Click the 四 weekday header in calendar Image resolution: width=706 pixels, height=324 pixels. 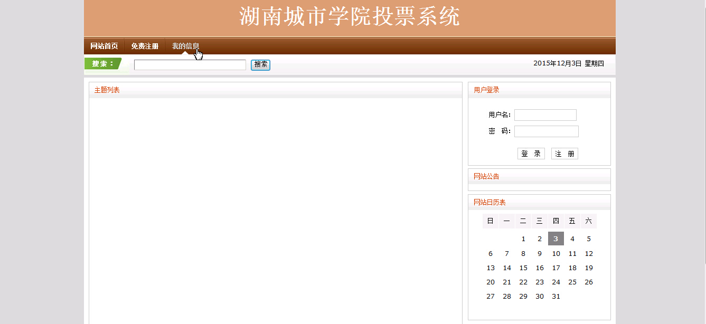click(x=556, y=221)
